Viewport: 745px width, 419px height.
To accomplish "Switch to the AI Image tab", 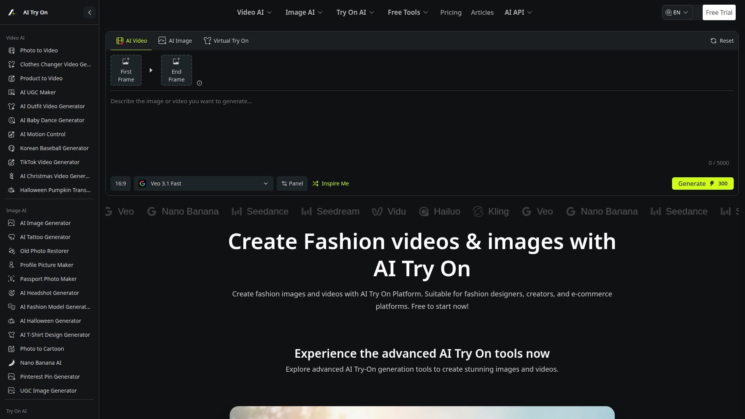I will coord(175,41).
